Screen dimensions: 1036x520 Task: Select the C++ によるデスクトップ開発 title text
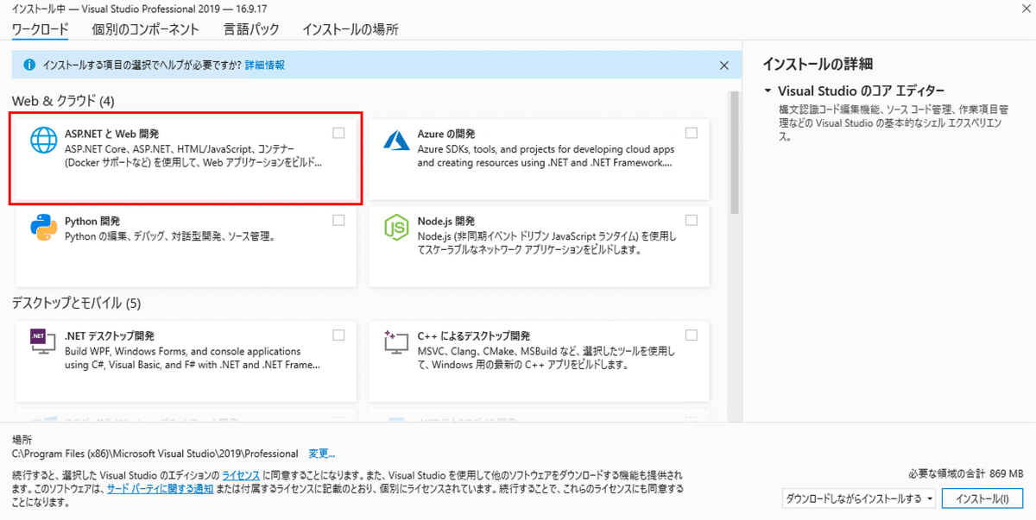(474, 335)
